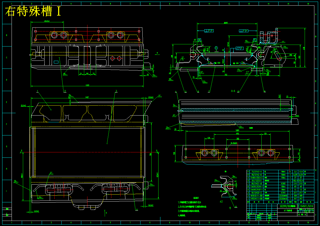Select the '782' width dimension in section A-A
Screen dimensions: 320x226
[x=226, y=75]
